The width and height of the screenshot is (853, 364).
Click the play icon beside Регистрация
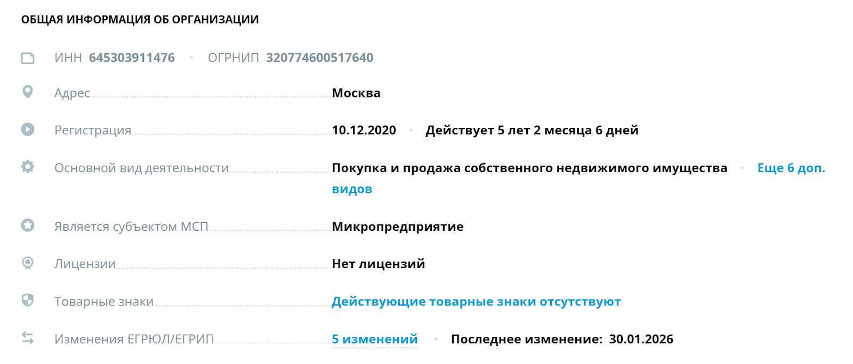(x=27, y=129)
